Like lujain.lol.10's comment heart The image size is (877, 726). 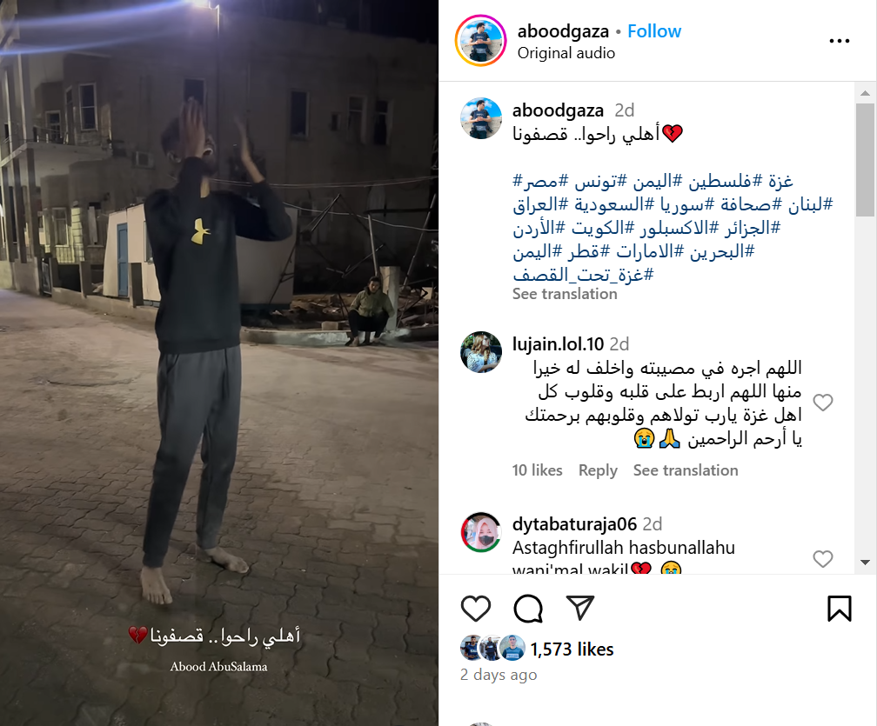click(x=823, y=403)
